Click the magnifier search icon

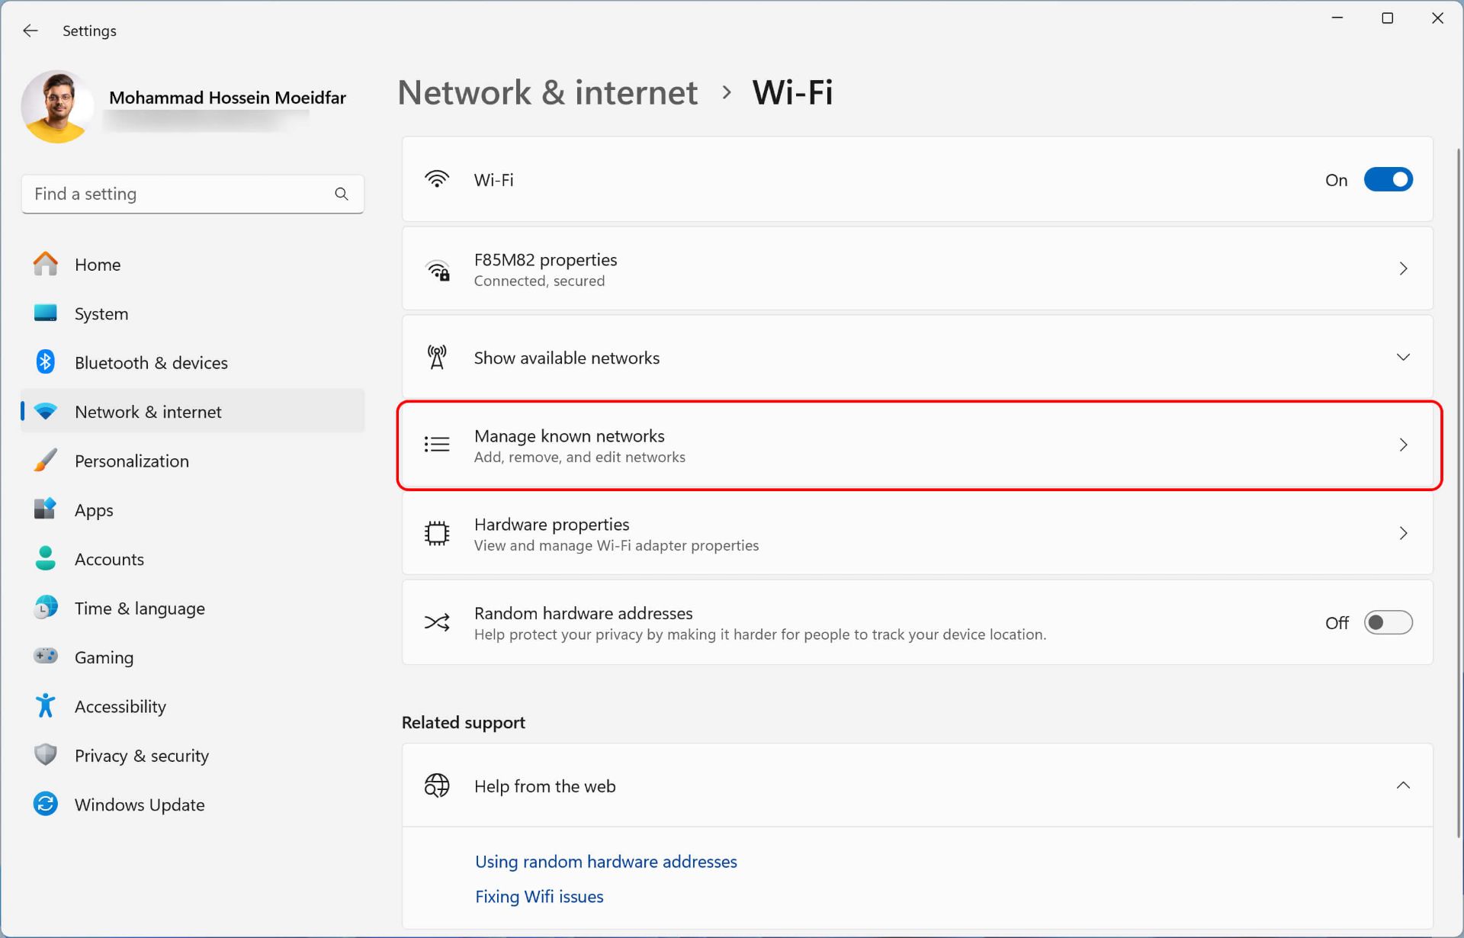tap(341, 194)
